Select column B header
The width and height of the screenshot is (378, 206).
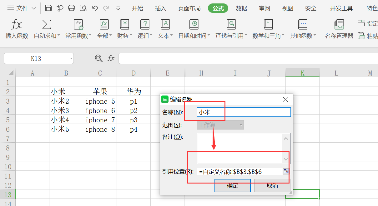point(66,73)
